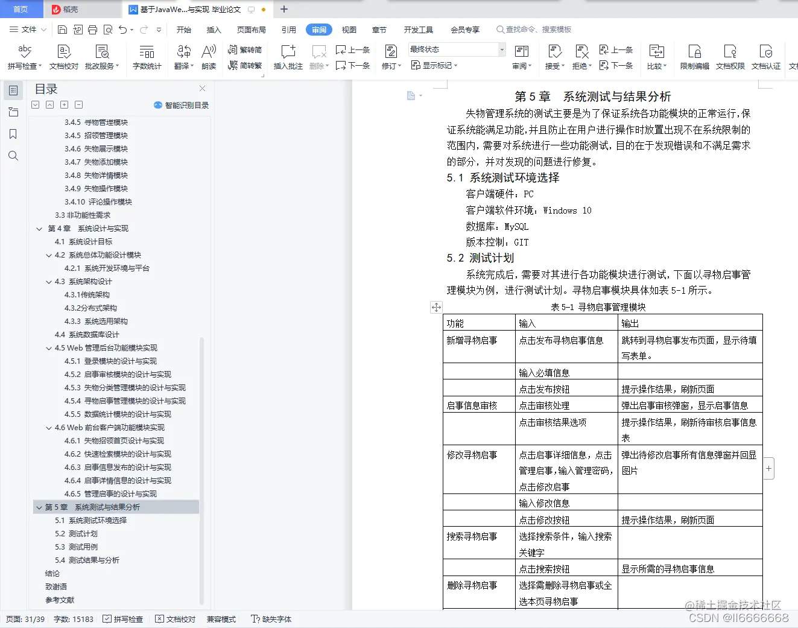Open the search panel in left sidebar

pyautogui.click(x=13, y=156)
